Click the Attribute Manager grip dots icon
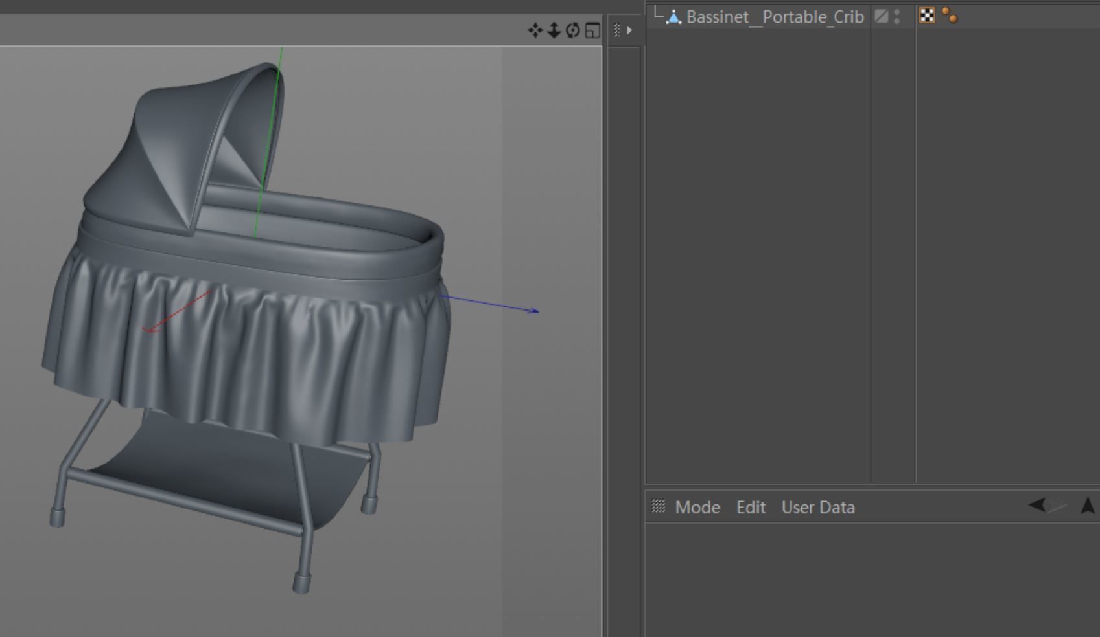This screenshot has width=1100, height=637. pyautogui.click(x=658, y=506)
